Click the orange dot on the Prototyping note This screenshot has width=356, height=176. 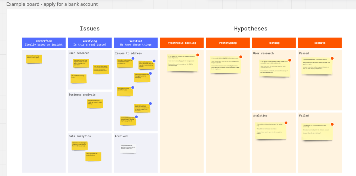(x=241, y=57)
